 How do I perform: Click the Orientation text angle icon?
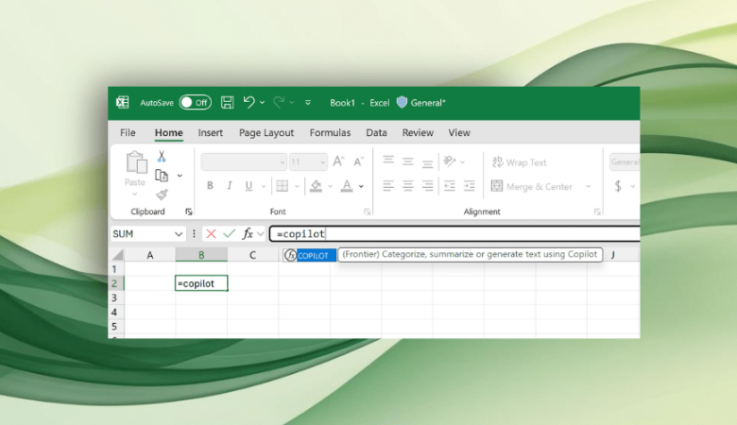pyautogui.click(x=450, y=161)
